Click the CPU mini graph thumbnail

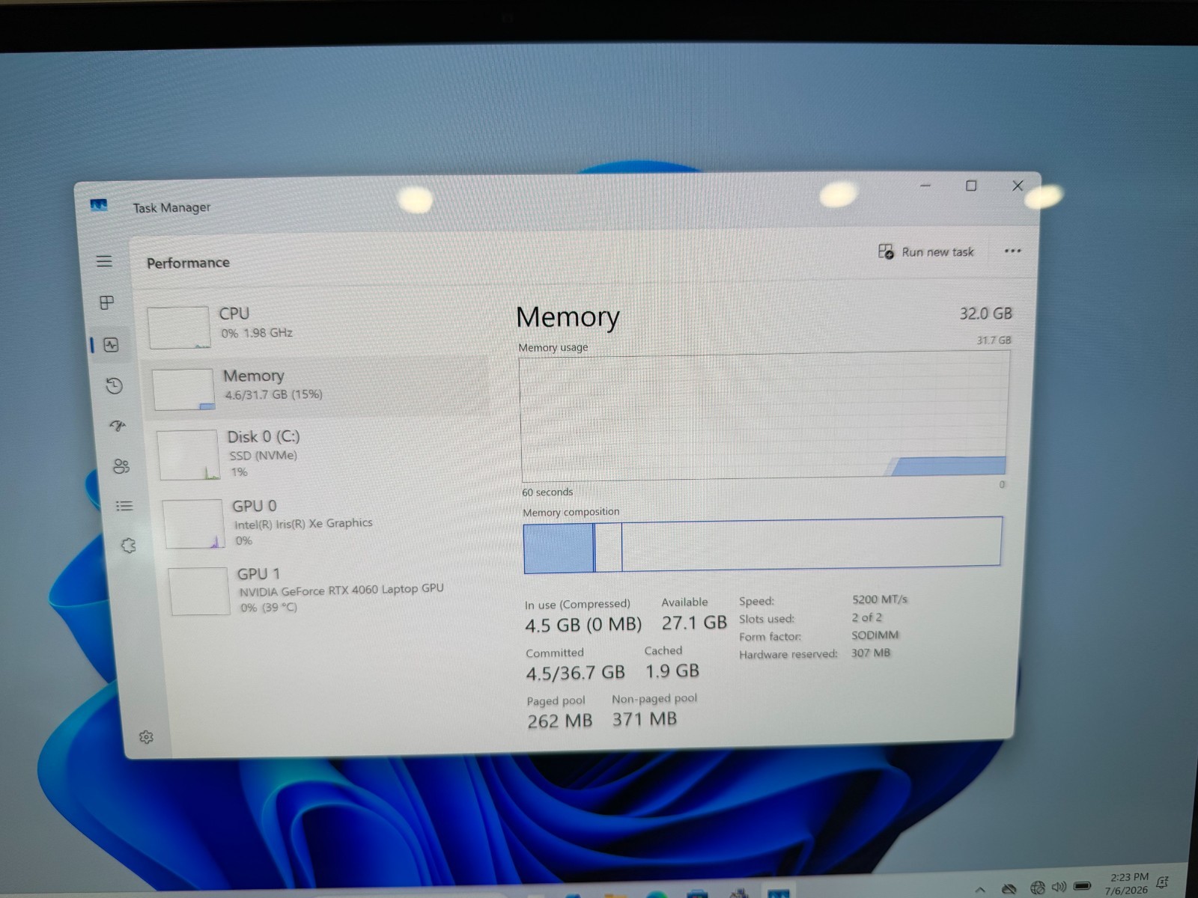pyautogui.click(x=179, y=327)
